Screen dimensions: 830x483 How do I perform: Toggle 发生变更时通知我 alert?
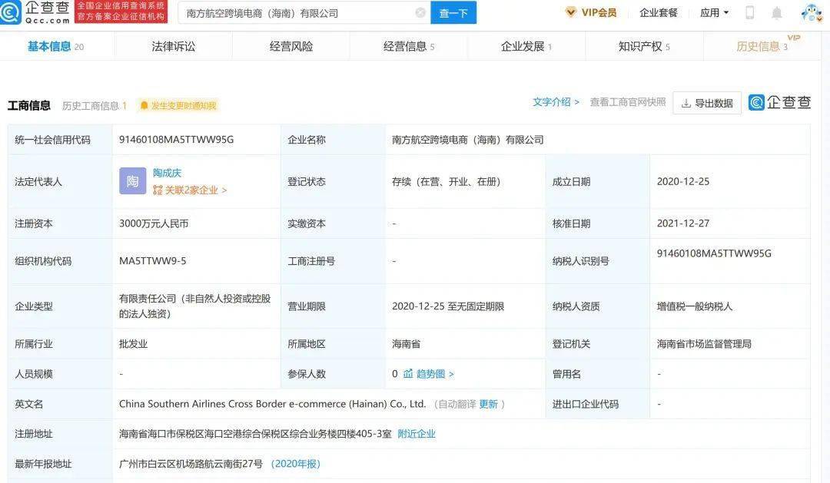(178, 106)
